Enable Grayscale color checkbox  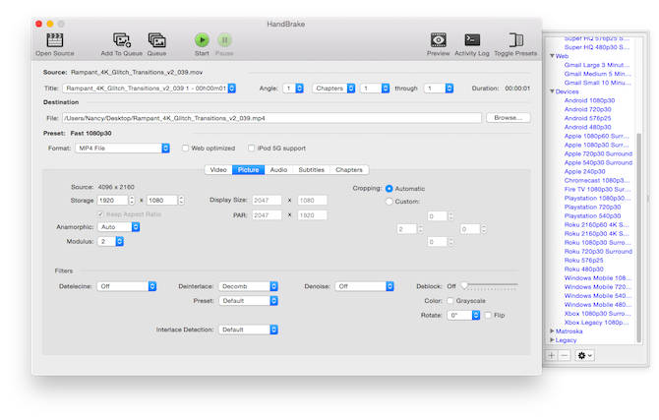(x=450, y=301)
